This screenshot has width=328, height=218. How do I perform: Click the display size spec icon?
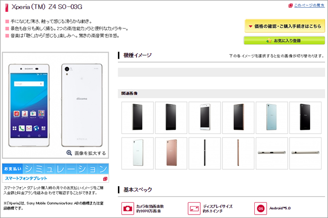click(194, 208)
